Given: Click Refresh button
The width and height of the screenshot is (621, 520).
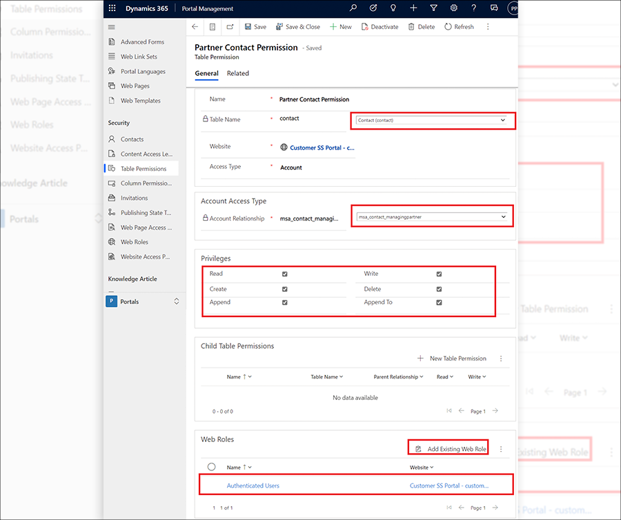Looking at the screenshot, I should (460, 26).
